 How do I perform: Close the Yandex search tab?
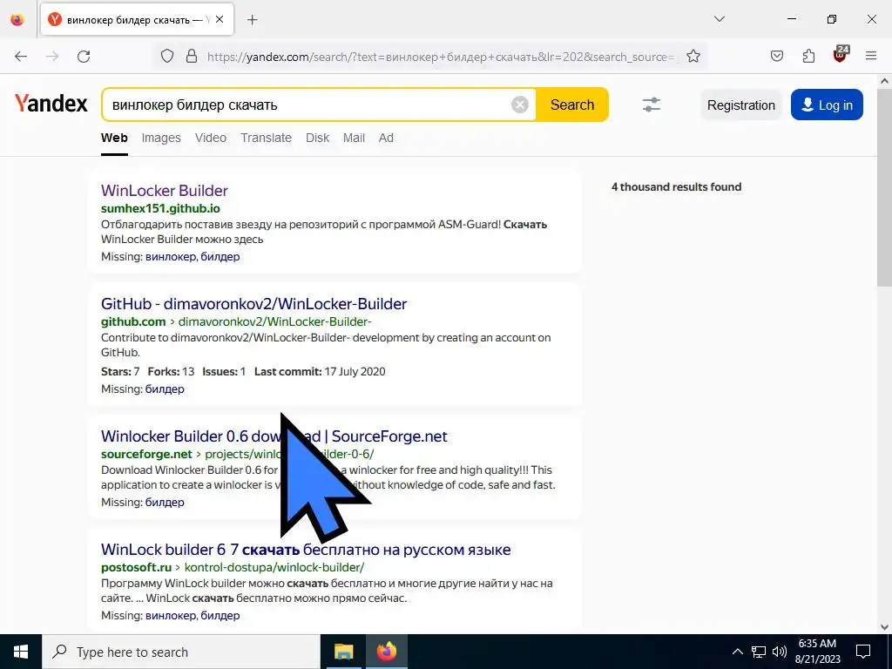pos(220,19)
